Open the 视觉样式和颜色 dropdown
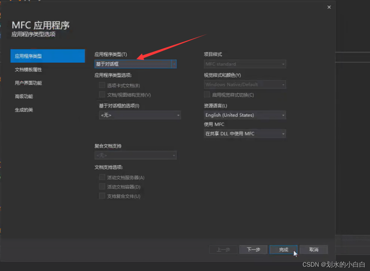This screenshot has width=370, height=271. (x=245, y=84)
